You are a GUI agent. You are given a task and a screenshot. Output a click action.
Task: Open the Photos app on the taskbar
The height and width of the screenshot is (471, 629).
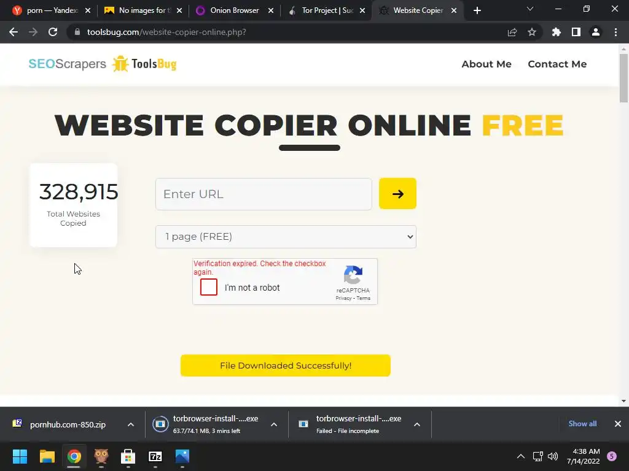pyautogui.click(x=182, y=456)
